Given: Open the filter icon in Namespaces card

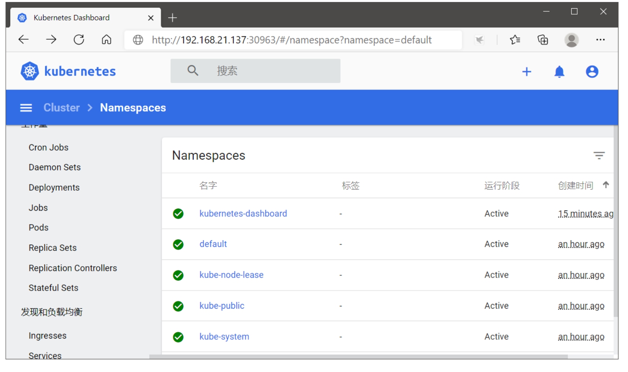Looking at the screenshot, I should point(599,155).
